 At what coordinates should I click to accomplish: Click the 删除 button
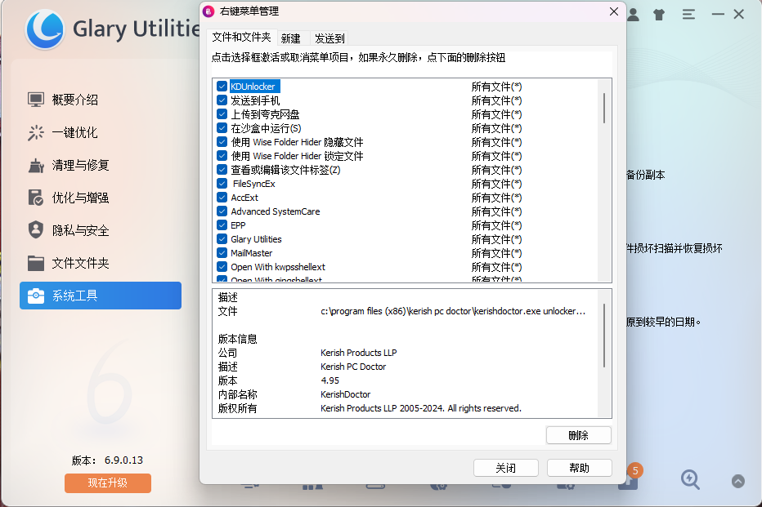[578, 435]
